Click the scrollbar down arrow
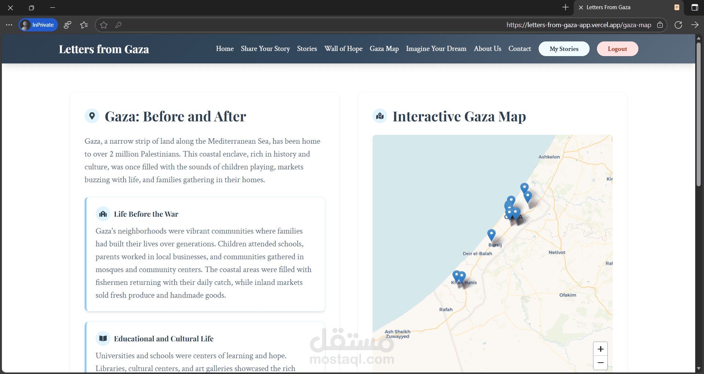The height and width of the screenshot is (374, 704). (x=698, y=368)
